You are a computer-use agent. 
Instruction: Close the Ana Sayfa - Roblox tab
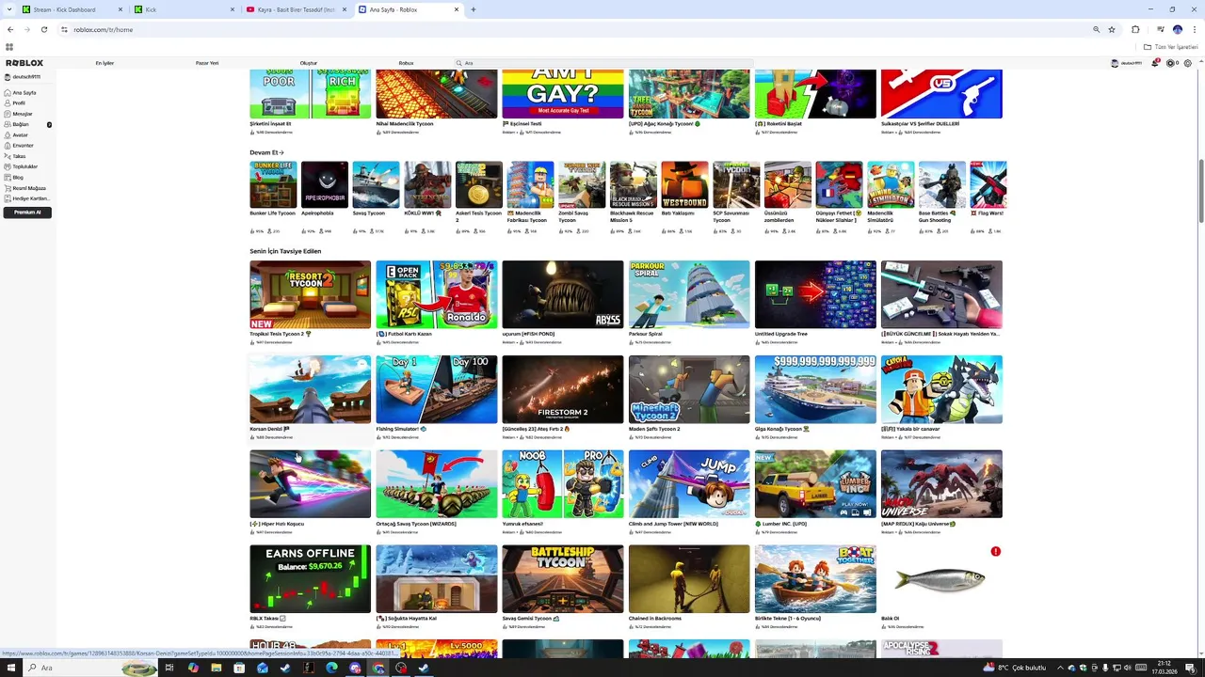pyautogui.click(x=457, y=9)
